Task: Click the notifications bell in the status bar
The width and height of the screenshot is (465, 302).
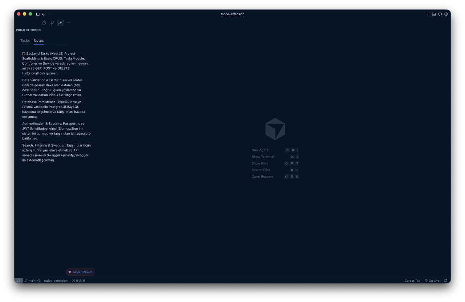Action: click(x=445, y=280)
